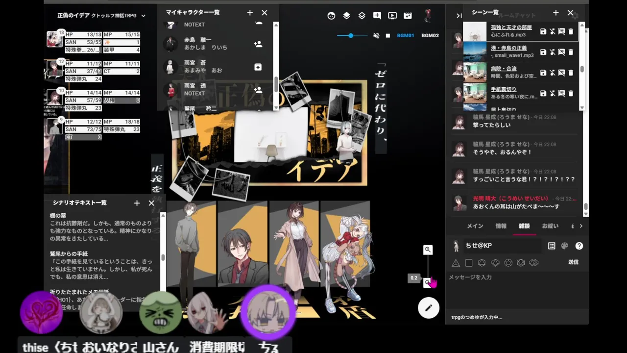Collapse the chat sidebar arrow
This screenshot has width=627, height=353.
click(x=458, y=16)
